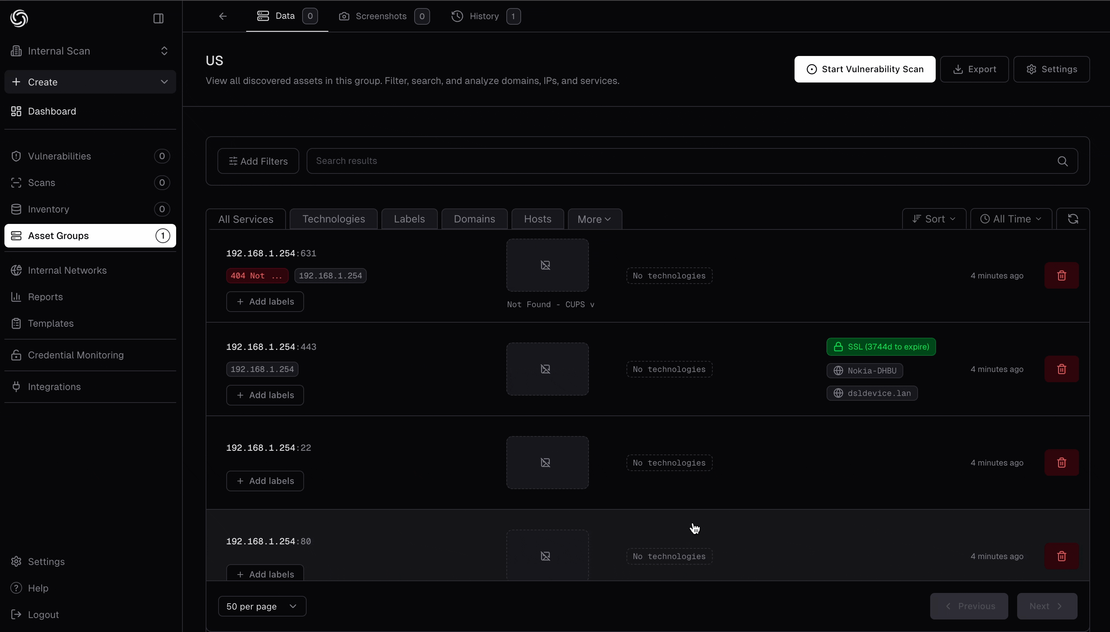Screen dimensions: 1110x632
Task: Open the 192.168.1.254:631 service entry
Action: click(x=271, y=253)
